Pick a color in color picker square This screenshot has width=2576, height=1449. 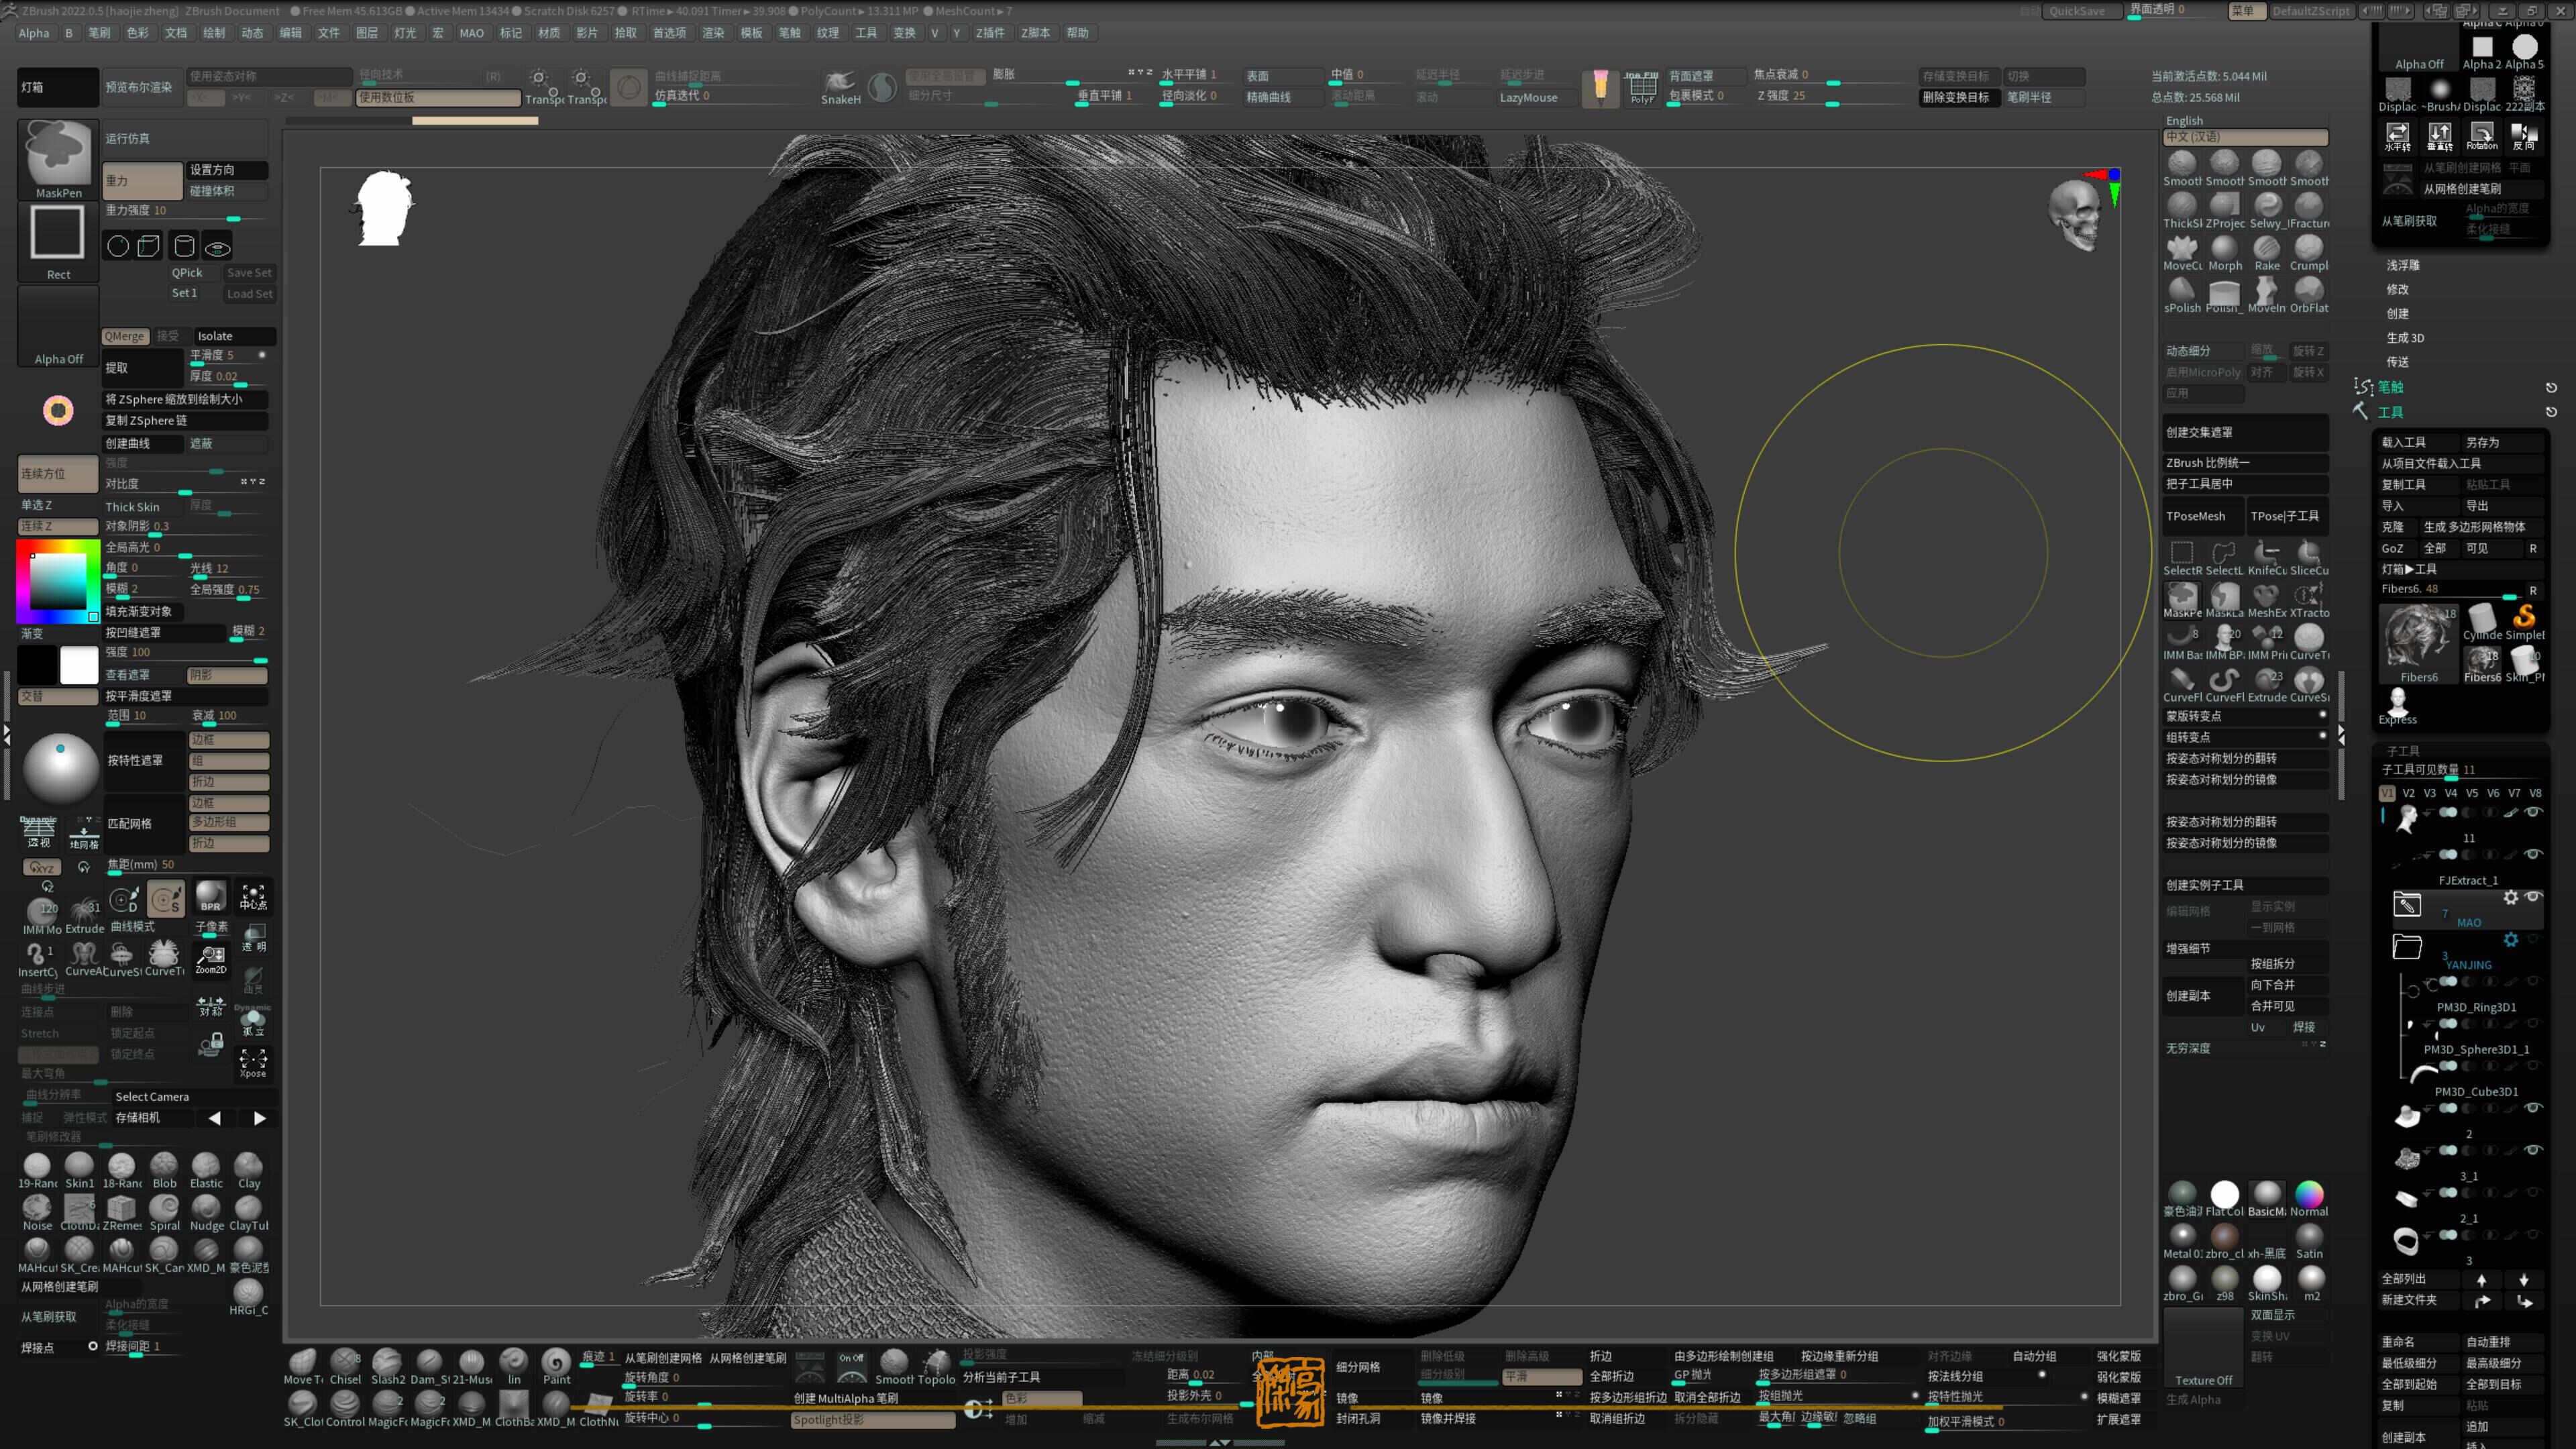pyautogui.click(x=58, y=580)
